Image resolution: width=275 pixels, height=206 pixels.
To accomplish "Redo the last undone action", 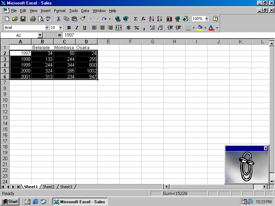I will pos(104,19).
